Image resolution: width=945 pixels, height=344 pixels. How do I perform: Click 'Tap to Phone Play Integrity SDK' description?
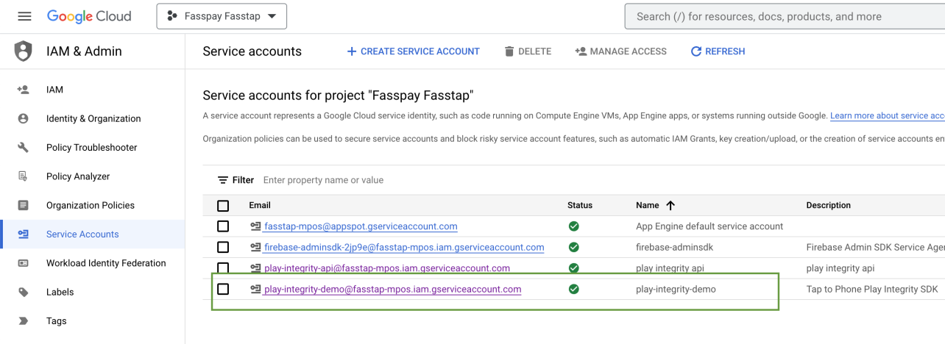(x=872, y=290)
